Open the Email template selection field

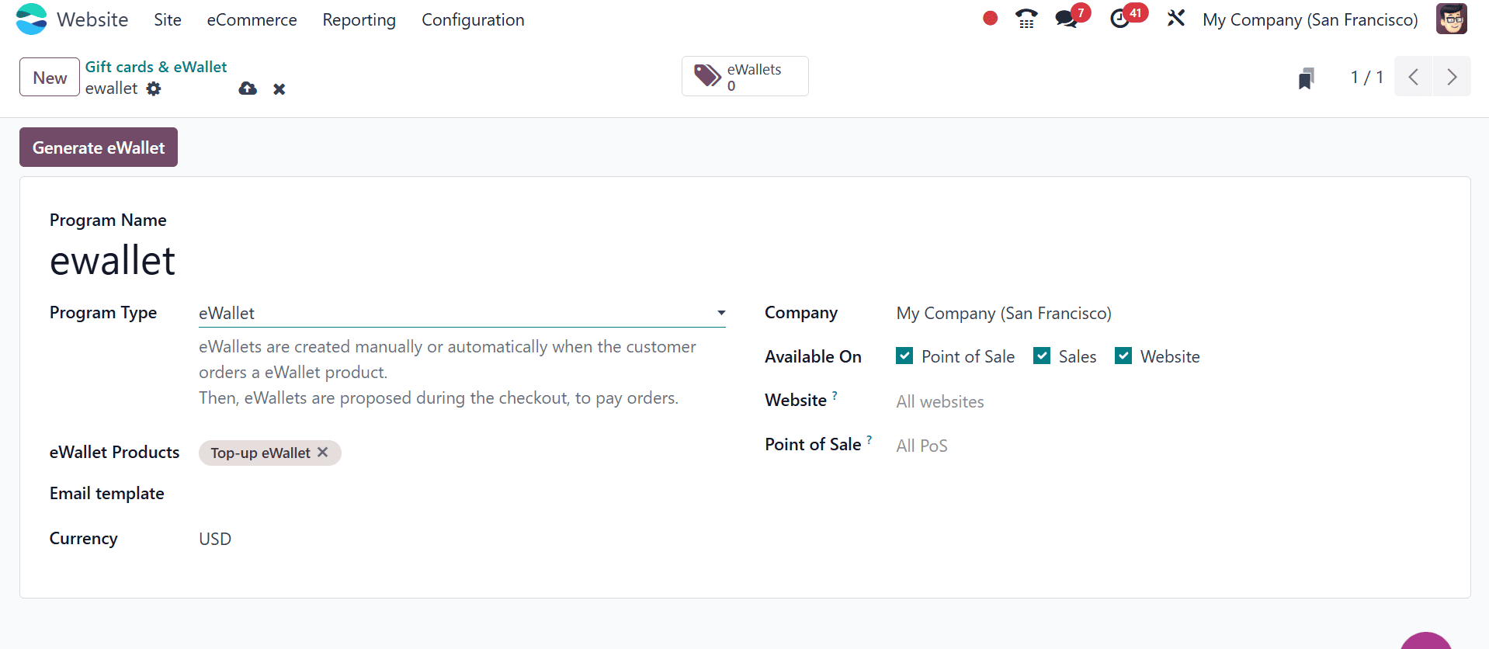coord(462,494)
